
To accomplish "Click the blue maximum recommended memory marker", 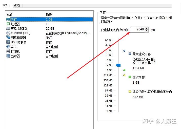I will [x=124, y=51].
